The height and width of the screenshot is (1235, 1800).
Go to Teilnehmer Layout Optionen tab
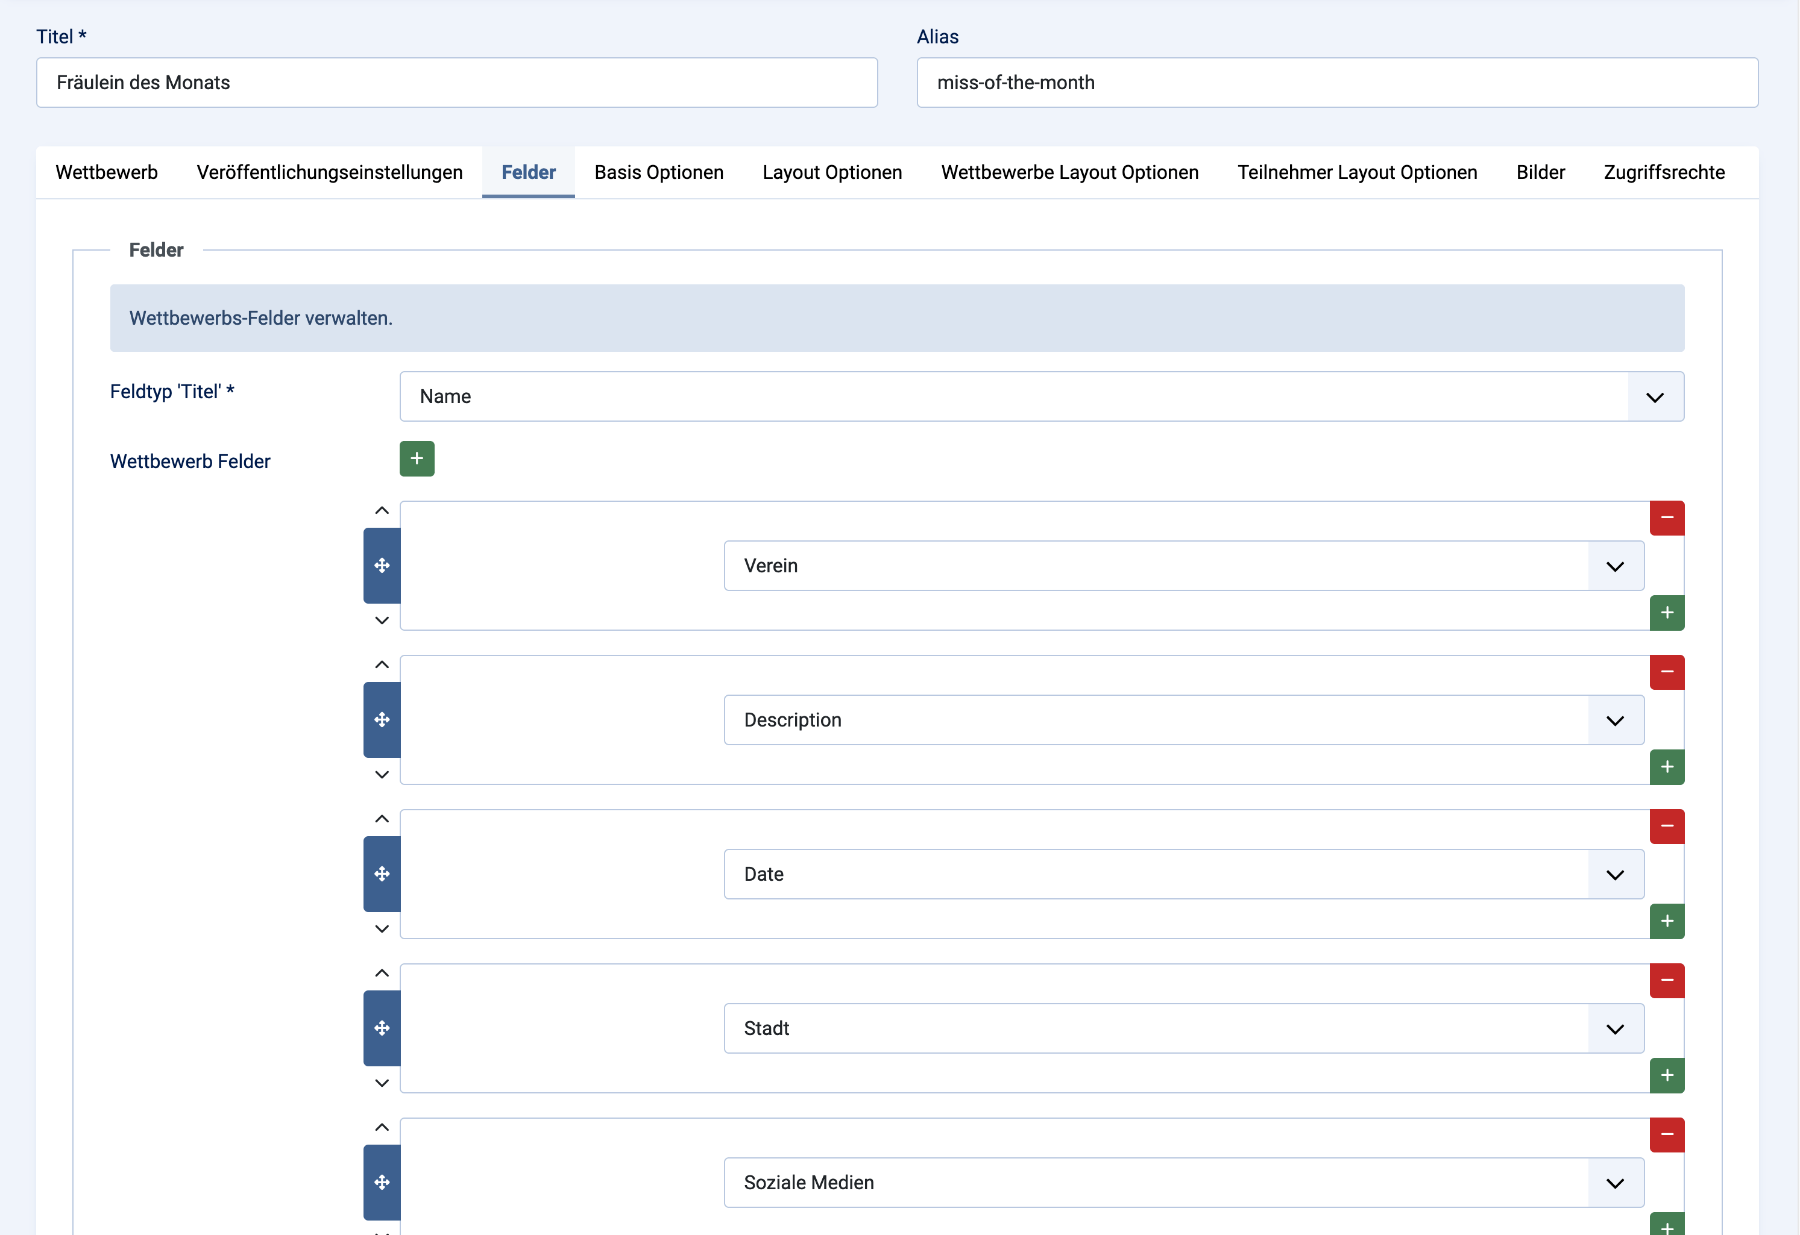click(x=1357, y=172)
